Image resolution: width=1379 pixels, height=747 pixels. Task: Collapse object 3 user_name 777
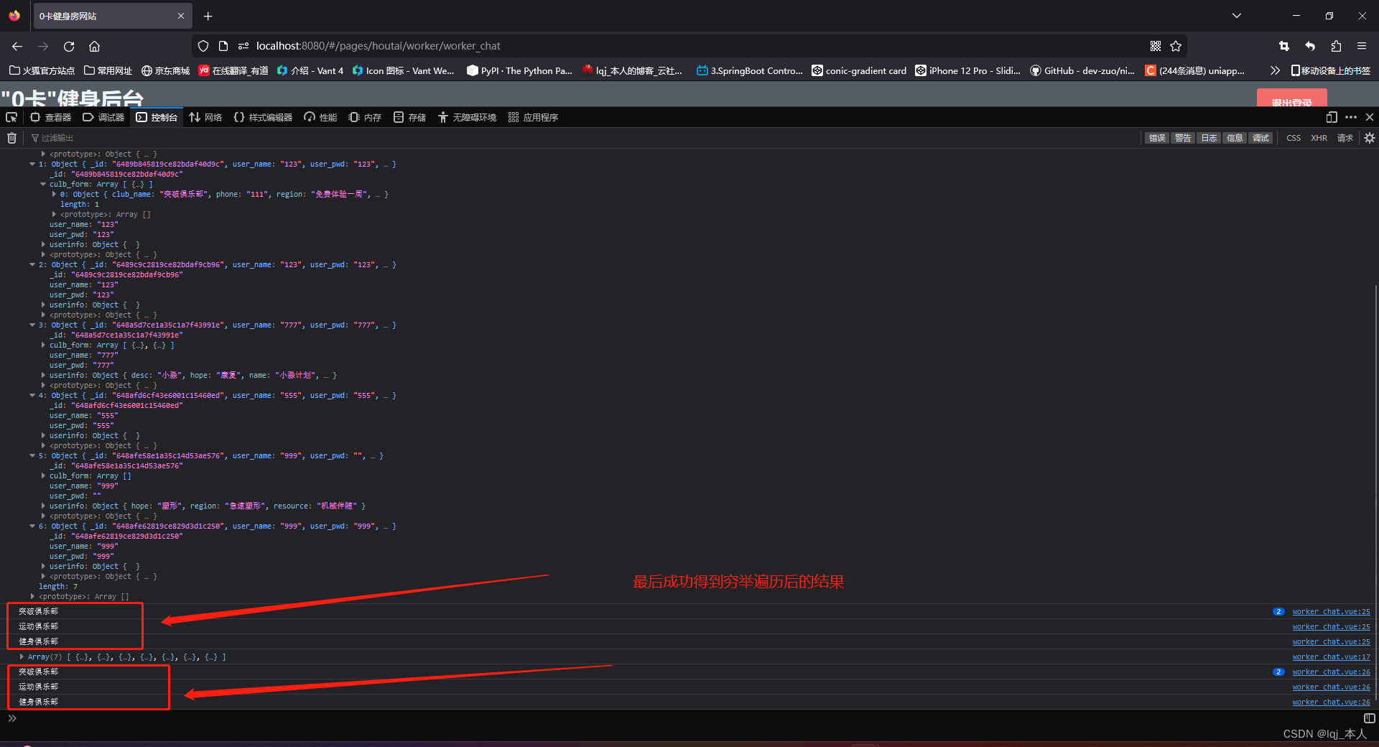point(32,325)
